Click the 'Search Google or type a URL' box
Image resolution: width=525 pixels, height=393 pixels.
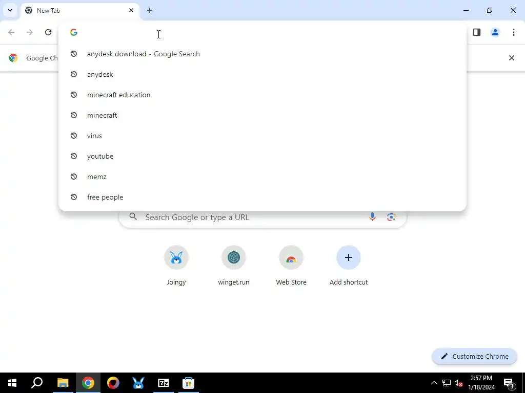coord(263,217)
